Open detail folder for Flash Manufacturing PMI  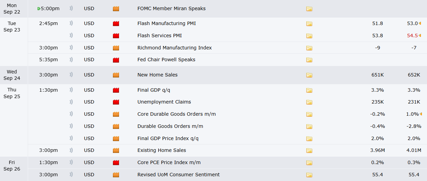[309, 24]
